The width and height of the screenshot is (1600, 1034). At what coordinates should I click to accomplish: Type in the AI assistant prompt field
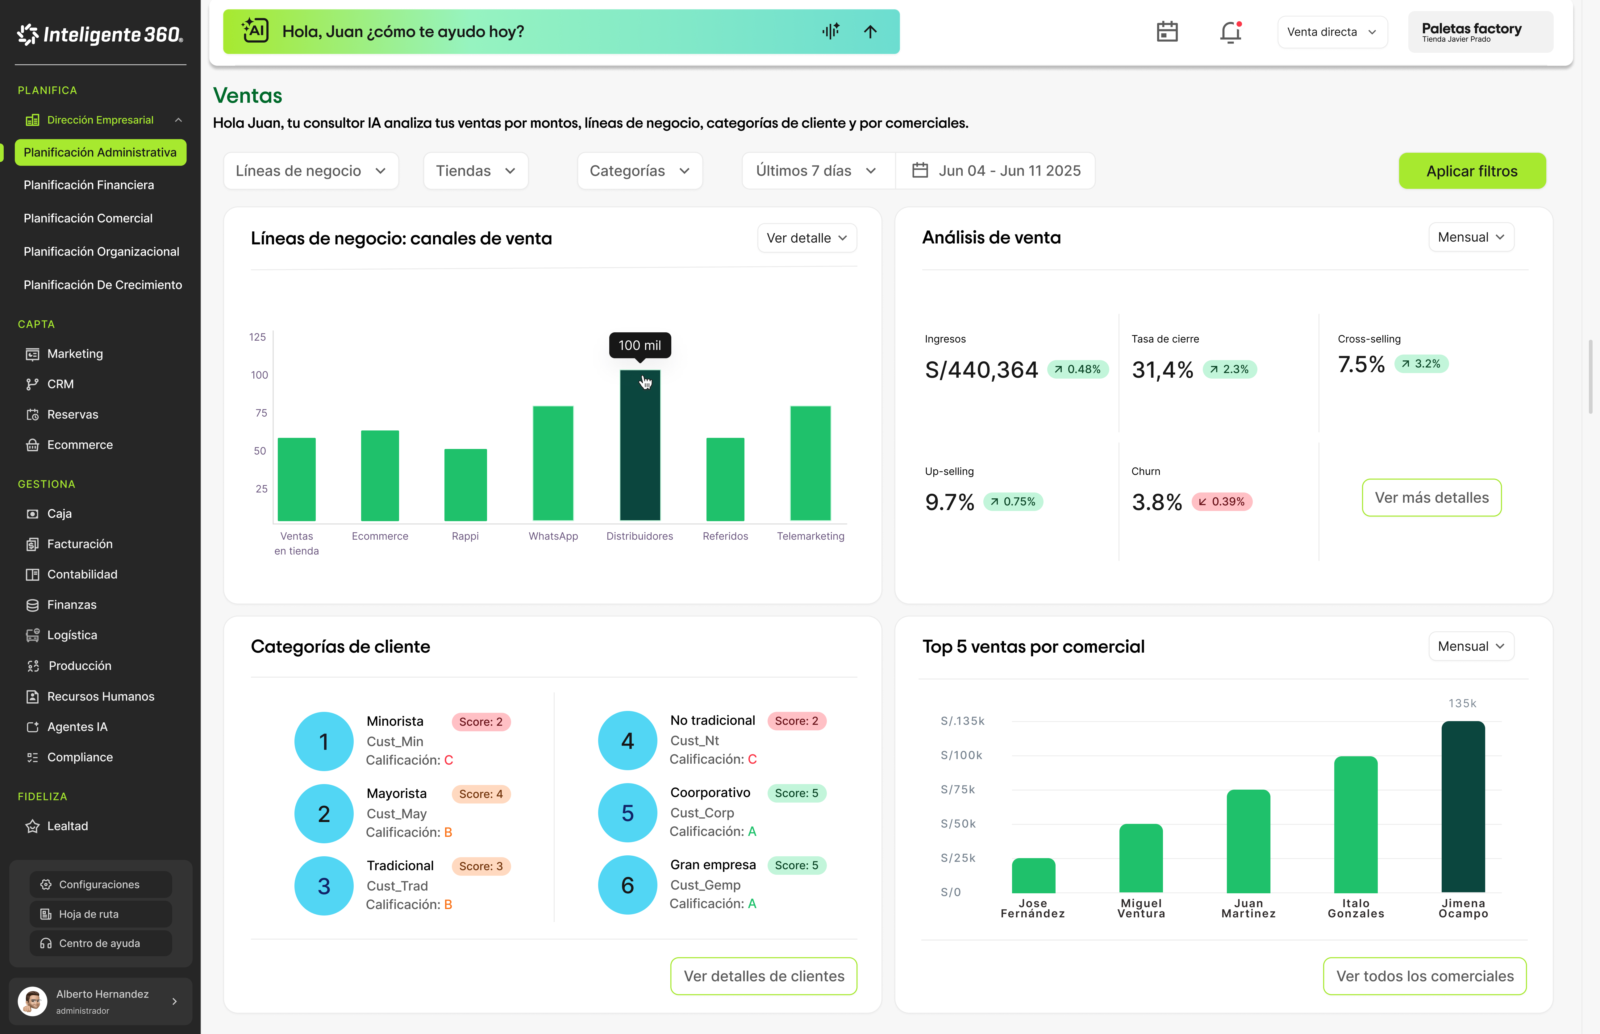click(537, 31)
